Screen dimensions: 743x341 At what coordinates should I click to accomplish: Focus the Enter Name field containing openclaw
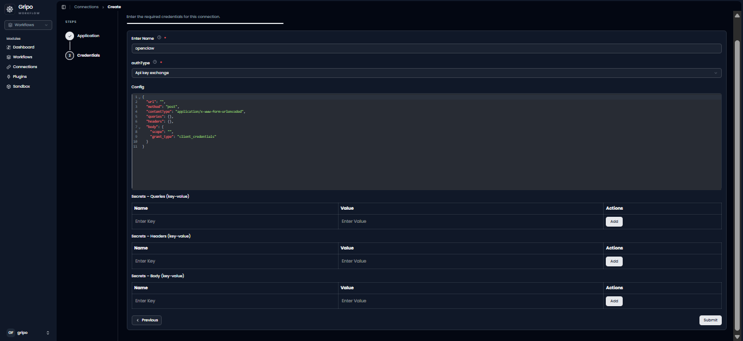(x=426, y=48)
